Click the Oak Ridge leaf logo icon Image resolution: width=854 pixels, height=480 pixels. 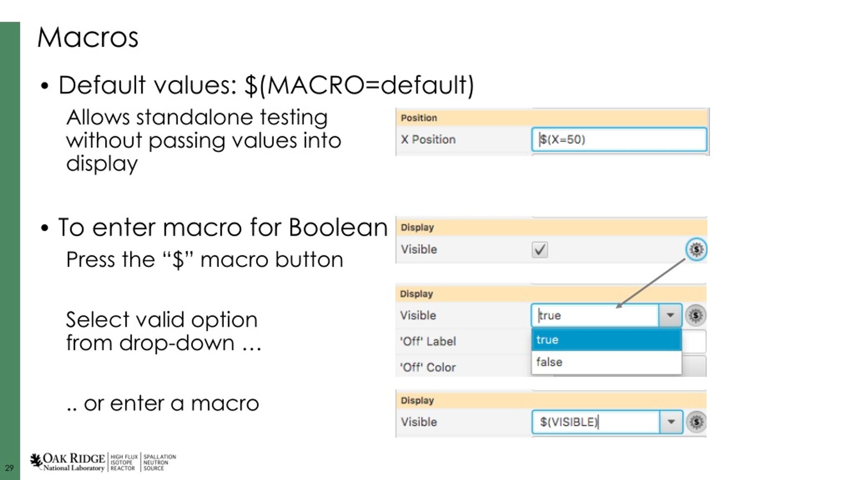(36, 461)
